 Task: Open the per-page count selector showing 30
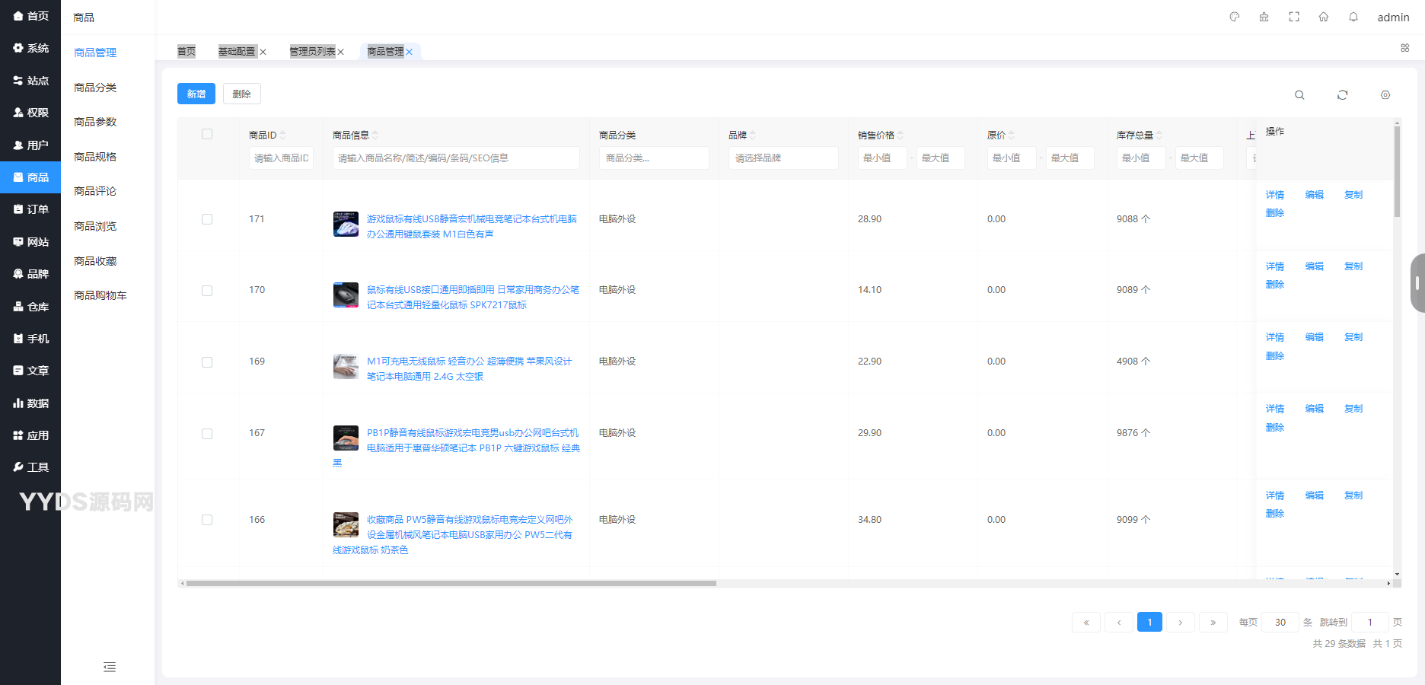tap(1280, 623)
